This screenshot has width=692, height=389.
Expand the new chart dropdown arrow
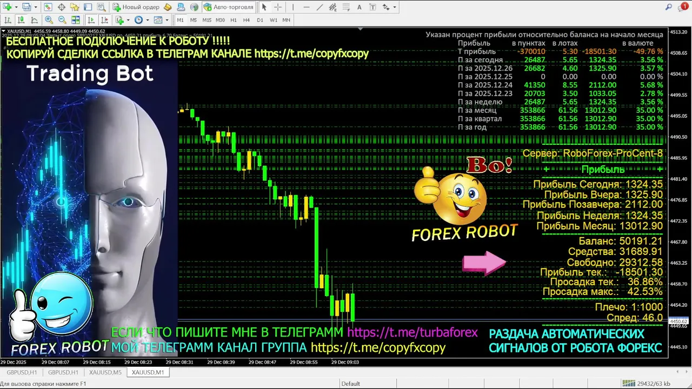[16, 7]
